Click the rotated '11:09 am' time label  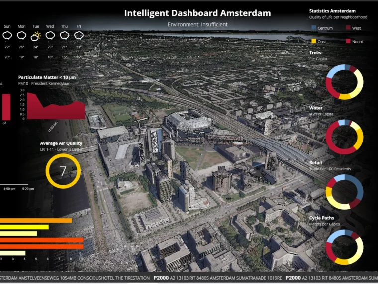point(53,127)
